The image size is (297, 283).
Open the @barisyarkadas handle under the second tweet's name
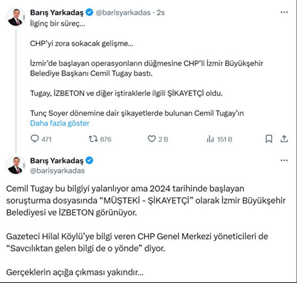57,171
